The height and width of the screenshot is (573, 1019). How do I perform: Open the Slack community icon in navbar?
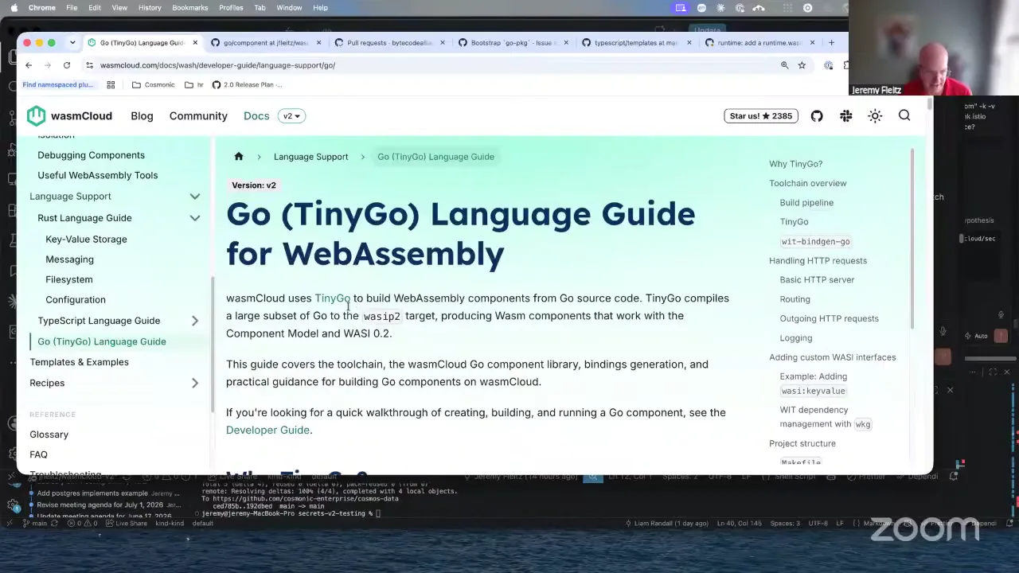[846, 116]
